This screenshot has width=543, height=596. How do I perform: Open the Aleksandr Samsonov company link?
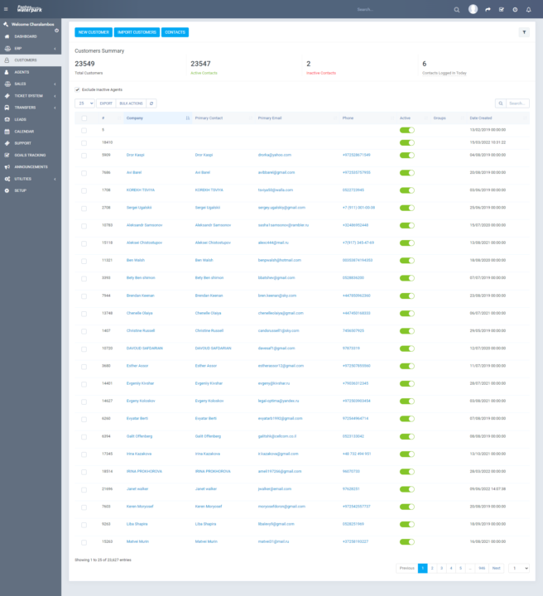click(x=144, y=225)
